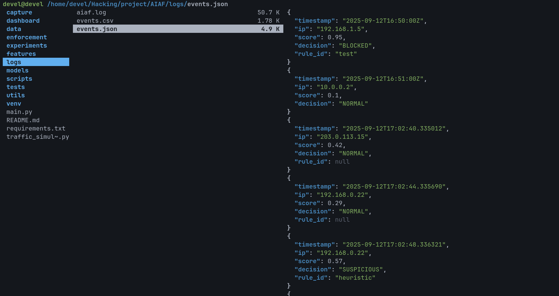
Task: Select the main.py file
Action: [19, 112]
